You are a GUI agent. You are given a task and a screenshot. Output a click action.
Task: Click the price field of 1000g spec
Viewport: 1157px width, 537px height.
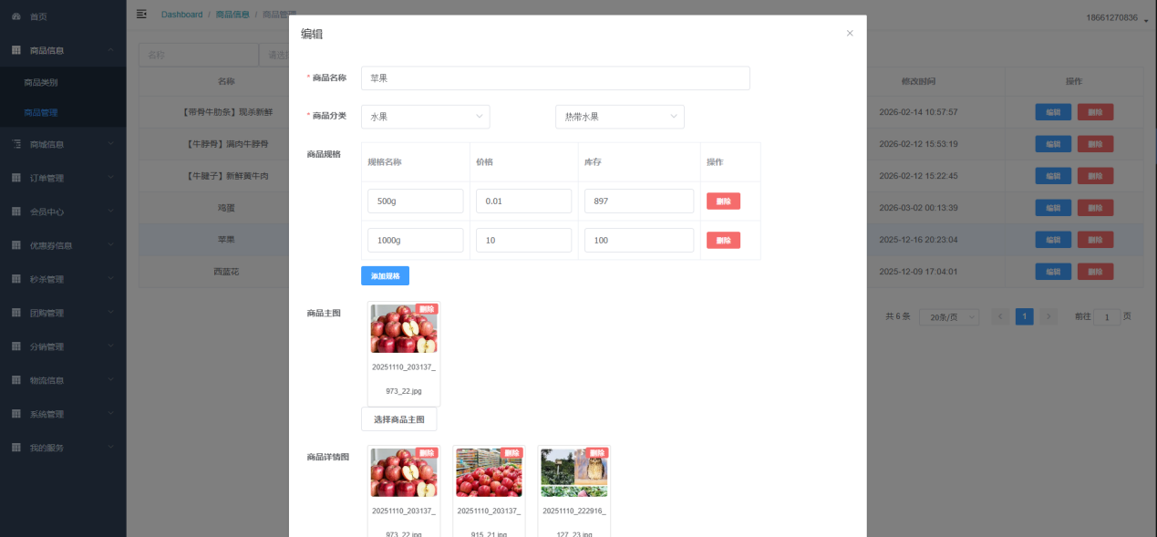click(523, 241)
